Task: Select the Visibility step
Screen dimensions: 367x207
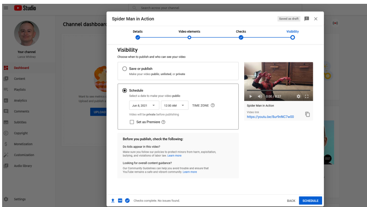Action: point(292,34)
